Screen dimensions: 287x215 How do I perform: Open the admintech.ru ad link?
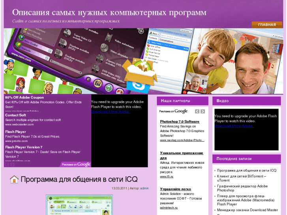[169, 208]
